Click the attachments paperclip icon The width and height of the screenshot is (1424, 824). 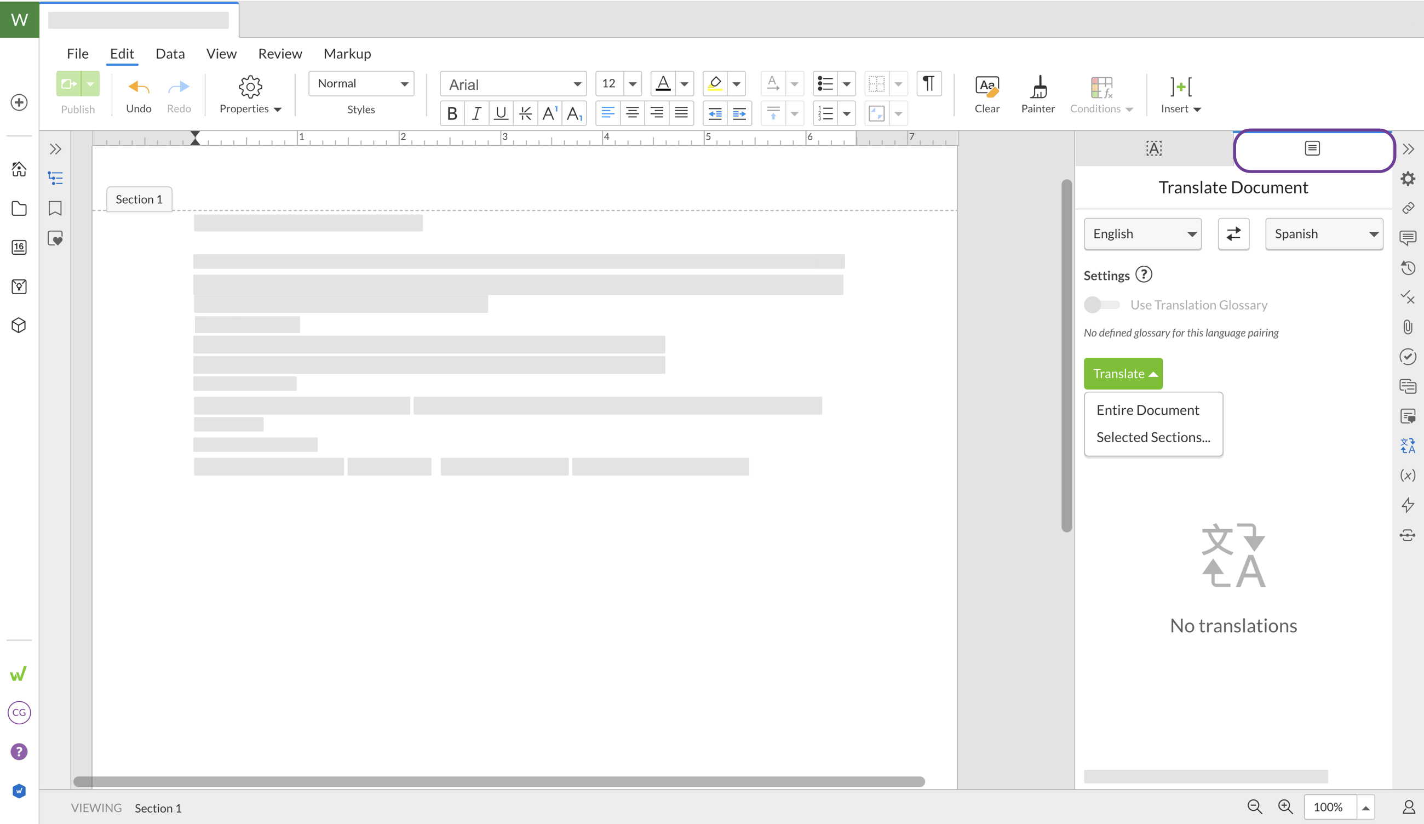tap(1408, 327)
